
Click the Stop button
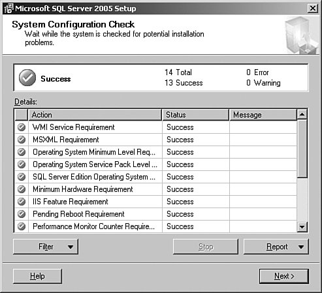coord(206,247)
